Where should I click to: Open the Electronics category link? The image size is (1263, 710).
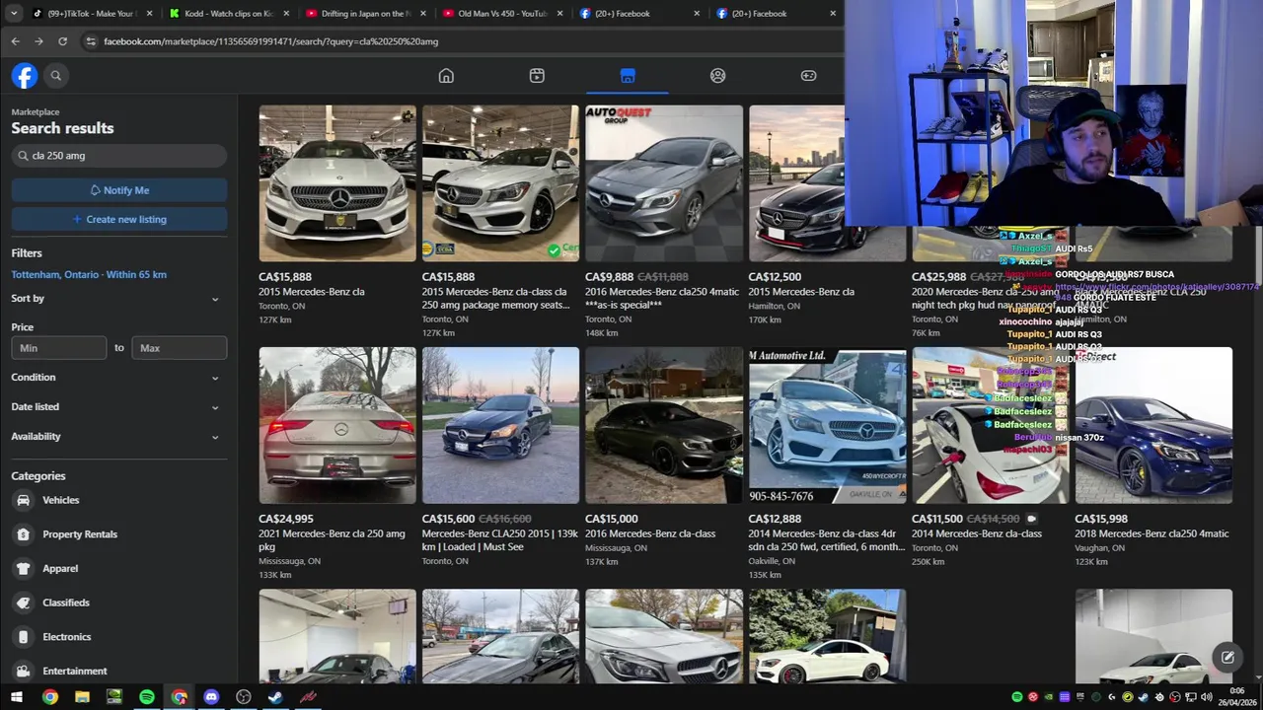(x=67, y=637)
